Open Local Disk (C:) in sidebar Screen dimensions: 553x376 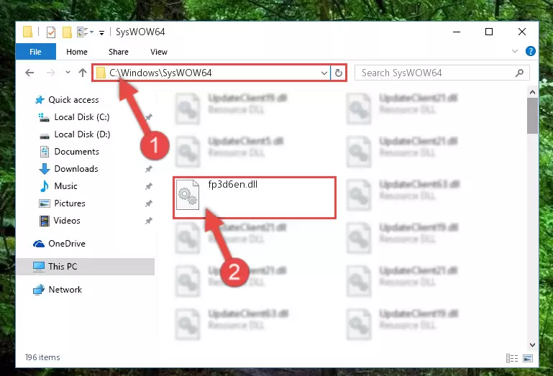(x=82, y=117)
